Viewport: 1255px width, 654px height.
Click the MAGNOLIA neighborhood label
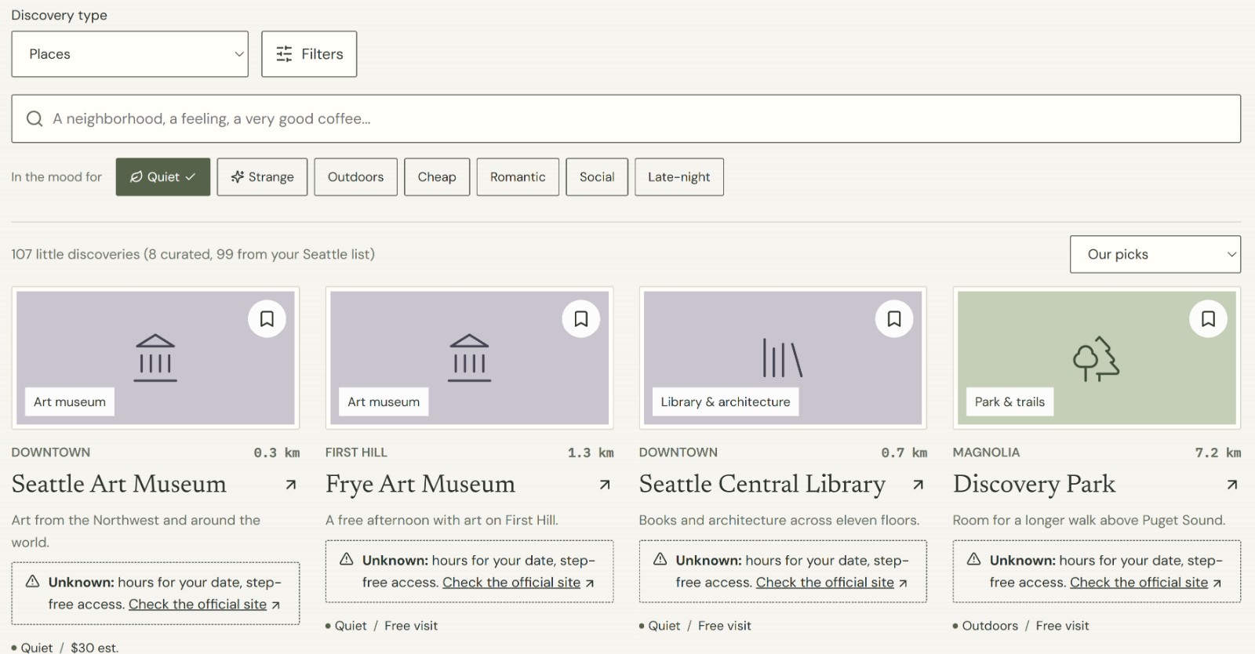(x=986, y=452)
